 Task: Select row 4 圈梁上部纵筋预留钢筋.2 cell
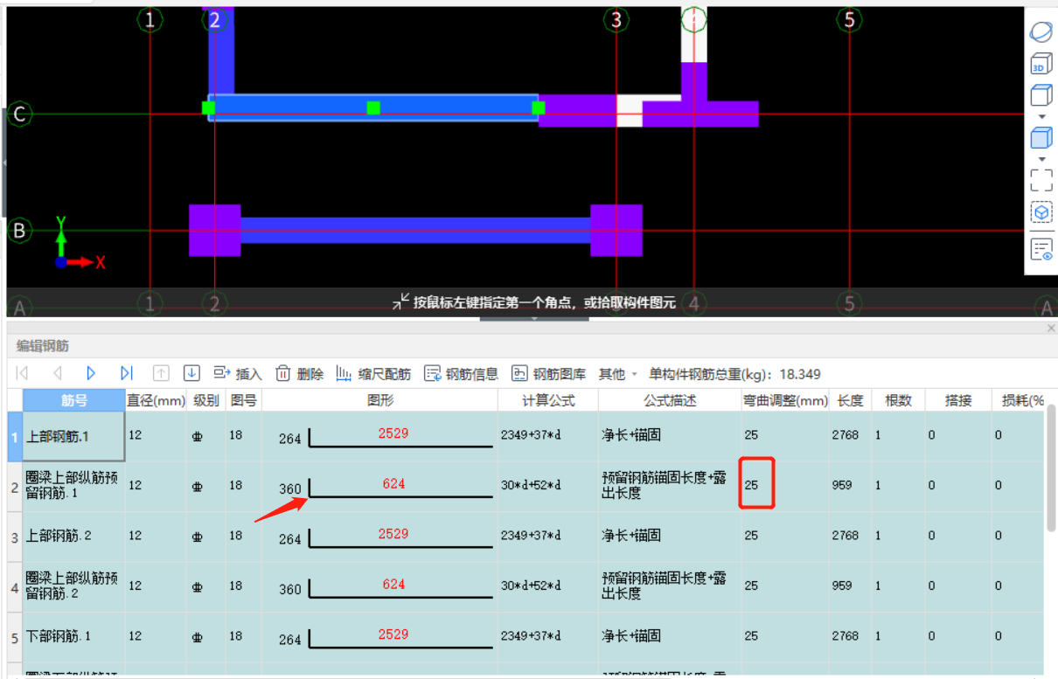[x=74, y=586]
